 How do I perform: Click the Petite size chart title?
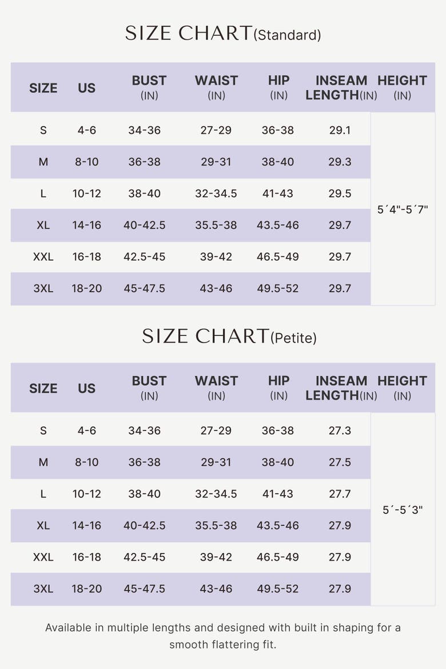[x=229, y=337]
